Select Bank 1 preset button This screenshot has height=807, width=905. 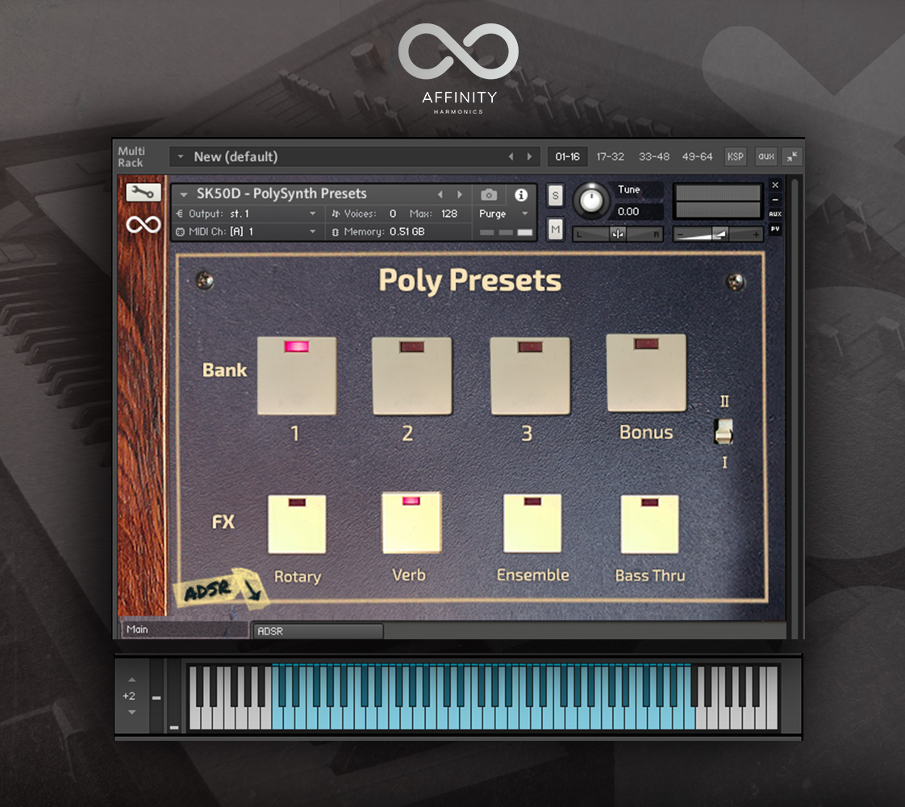pyautogui.click(x=297, y=376)
